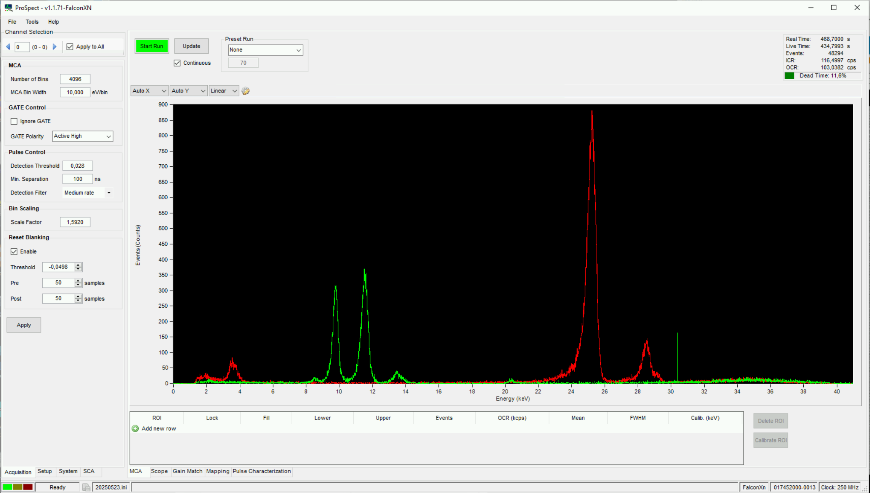
Task: Click the ProSpect application title bar icon
Action: tap(8, 8)
